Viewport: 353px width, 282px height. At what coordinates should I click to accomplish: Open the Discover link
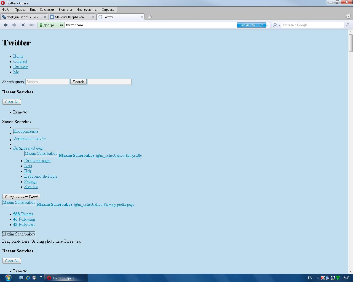click(x=21, y=67)
